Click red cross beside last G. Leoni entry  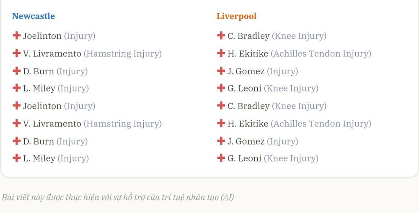221,158
